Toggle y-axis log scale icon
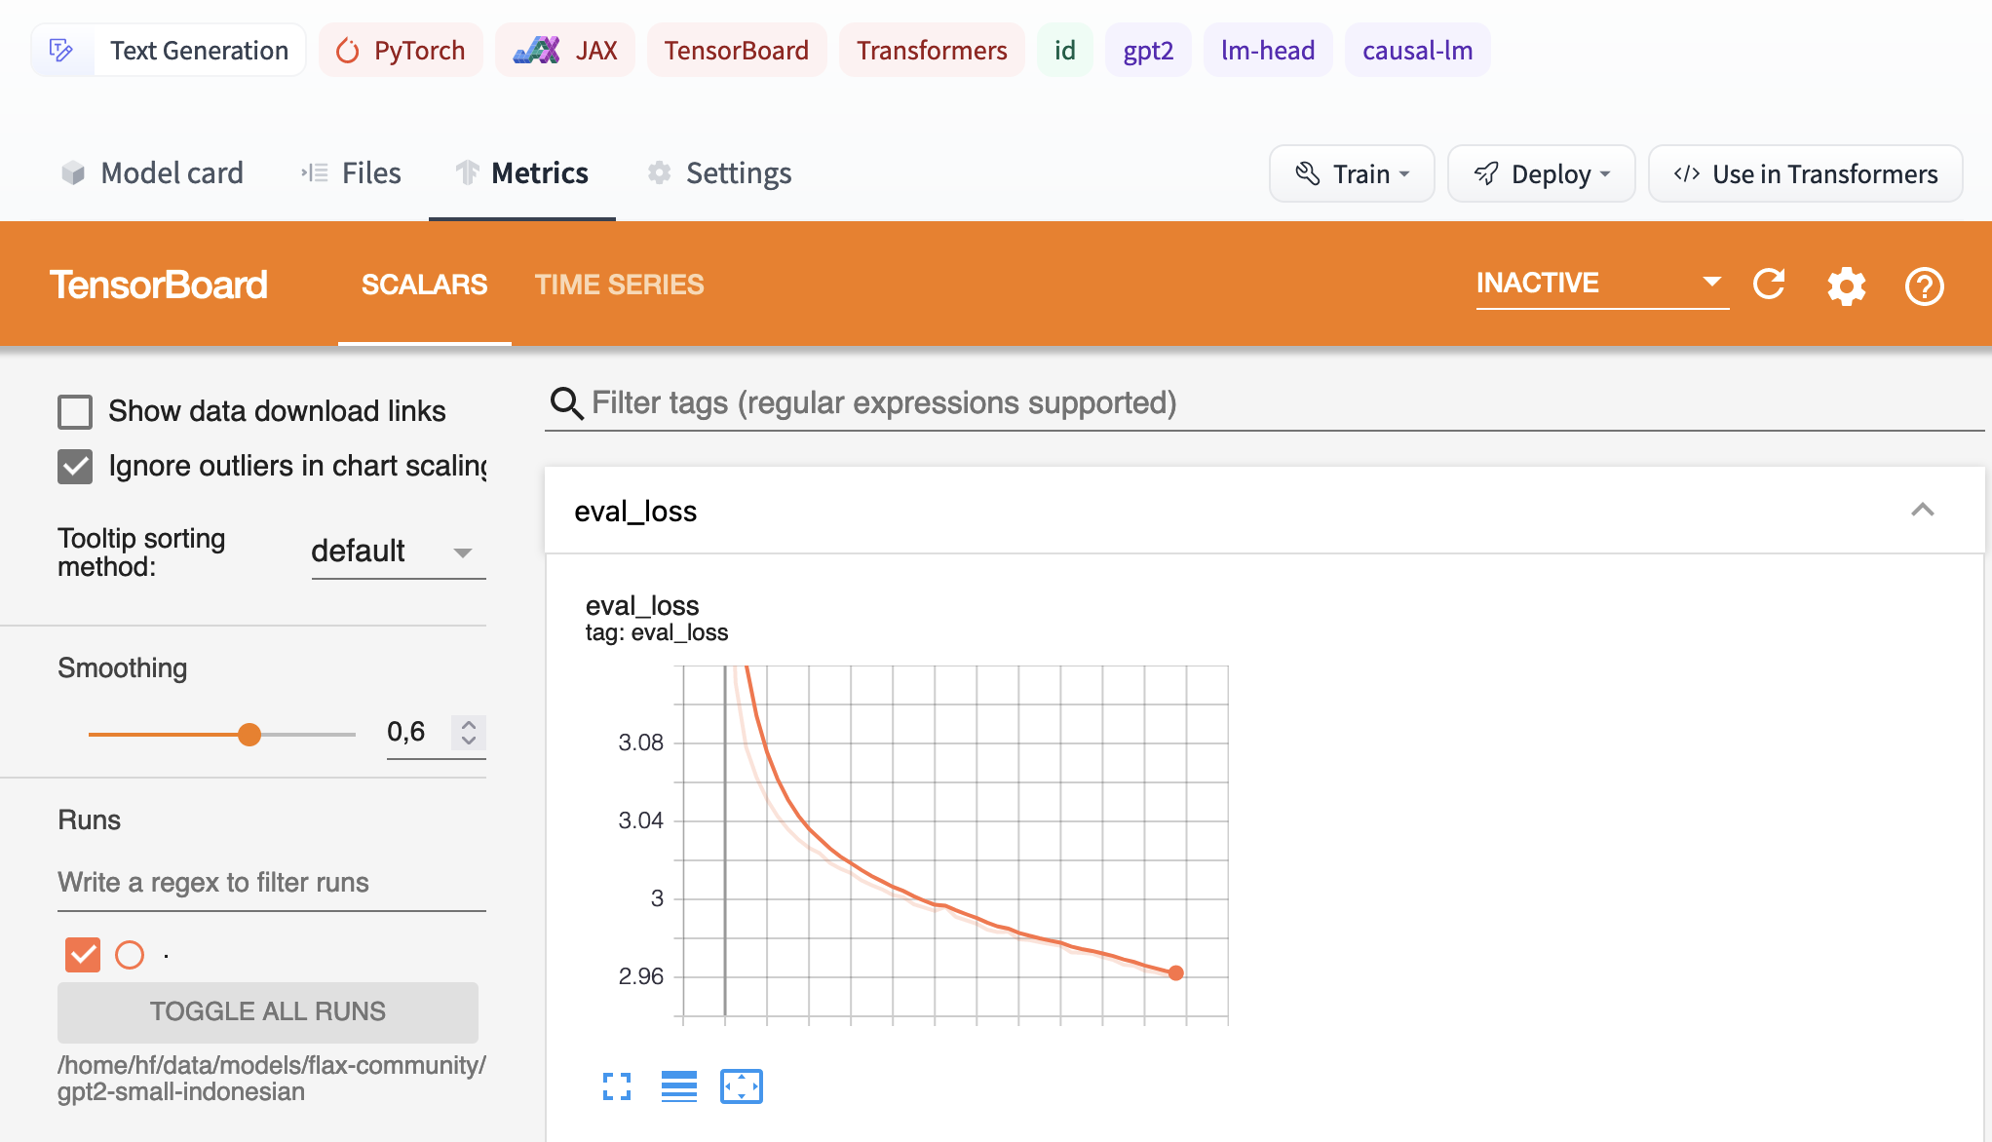The width and height of the screenshot is (1992, 1142). (679, 1086)
